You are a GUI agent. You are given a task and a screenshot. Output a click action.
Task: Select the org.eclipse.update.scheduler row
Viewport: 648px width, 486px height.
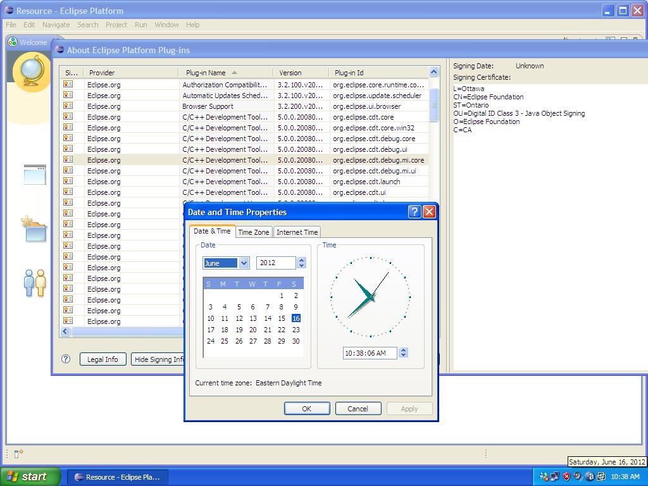tap(245, 96)
